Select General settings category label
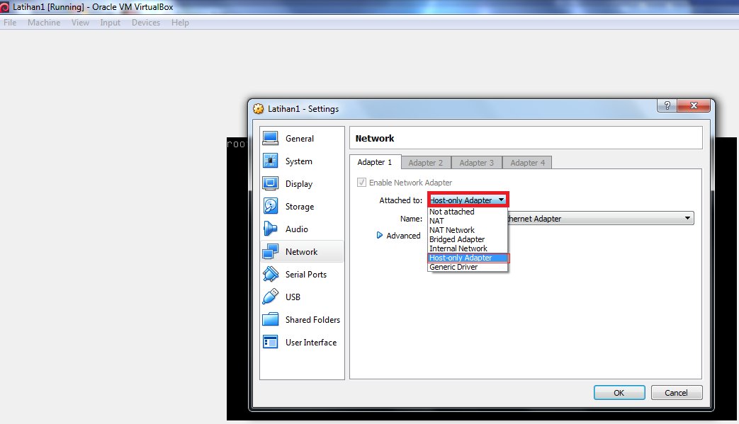This screenshot has height=424, width=739. [x=300, y=138]
